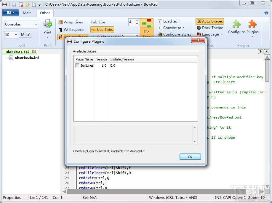Click the File Tree ribbon icon

click(146, 24)
